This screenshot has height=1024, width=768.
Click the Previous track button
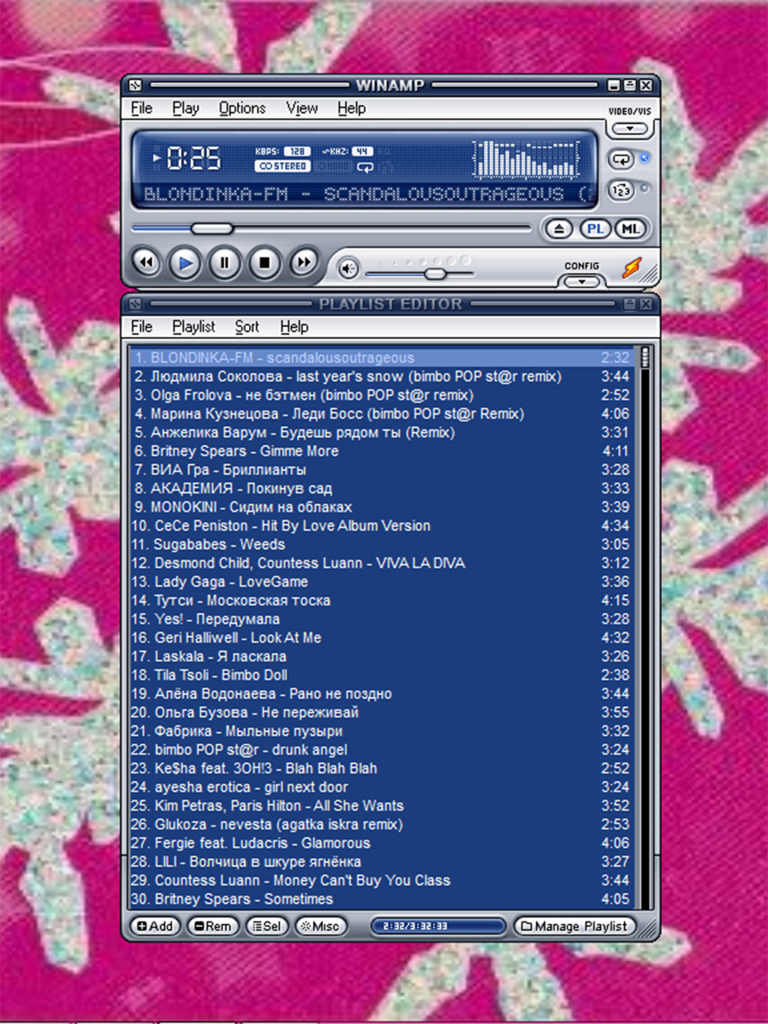146,263
